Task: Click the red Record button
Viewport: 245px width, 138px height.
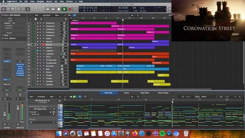Action: (70, 9)
